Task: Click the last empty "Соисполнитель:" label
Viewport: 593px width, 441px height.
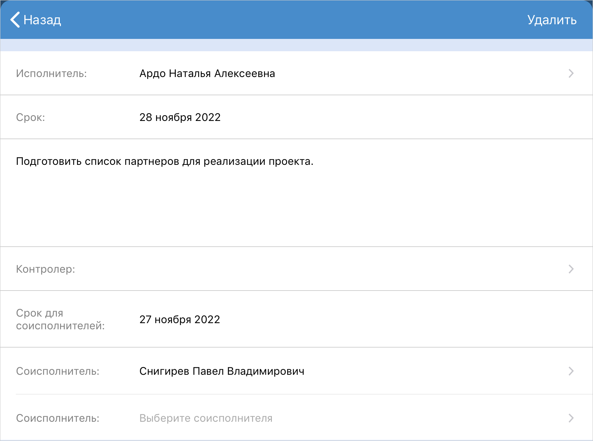Action: (x=57, y=418)
